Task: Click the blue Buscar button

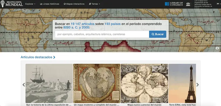Action: 158,34
